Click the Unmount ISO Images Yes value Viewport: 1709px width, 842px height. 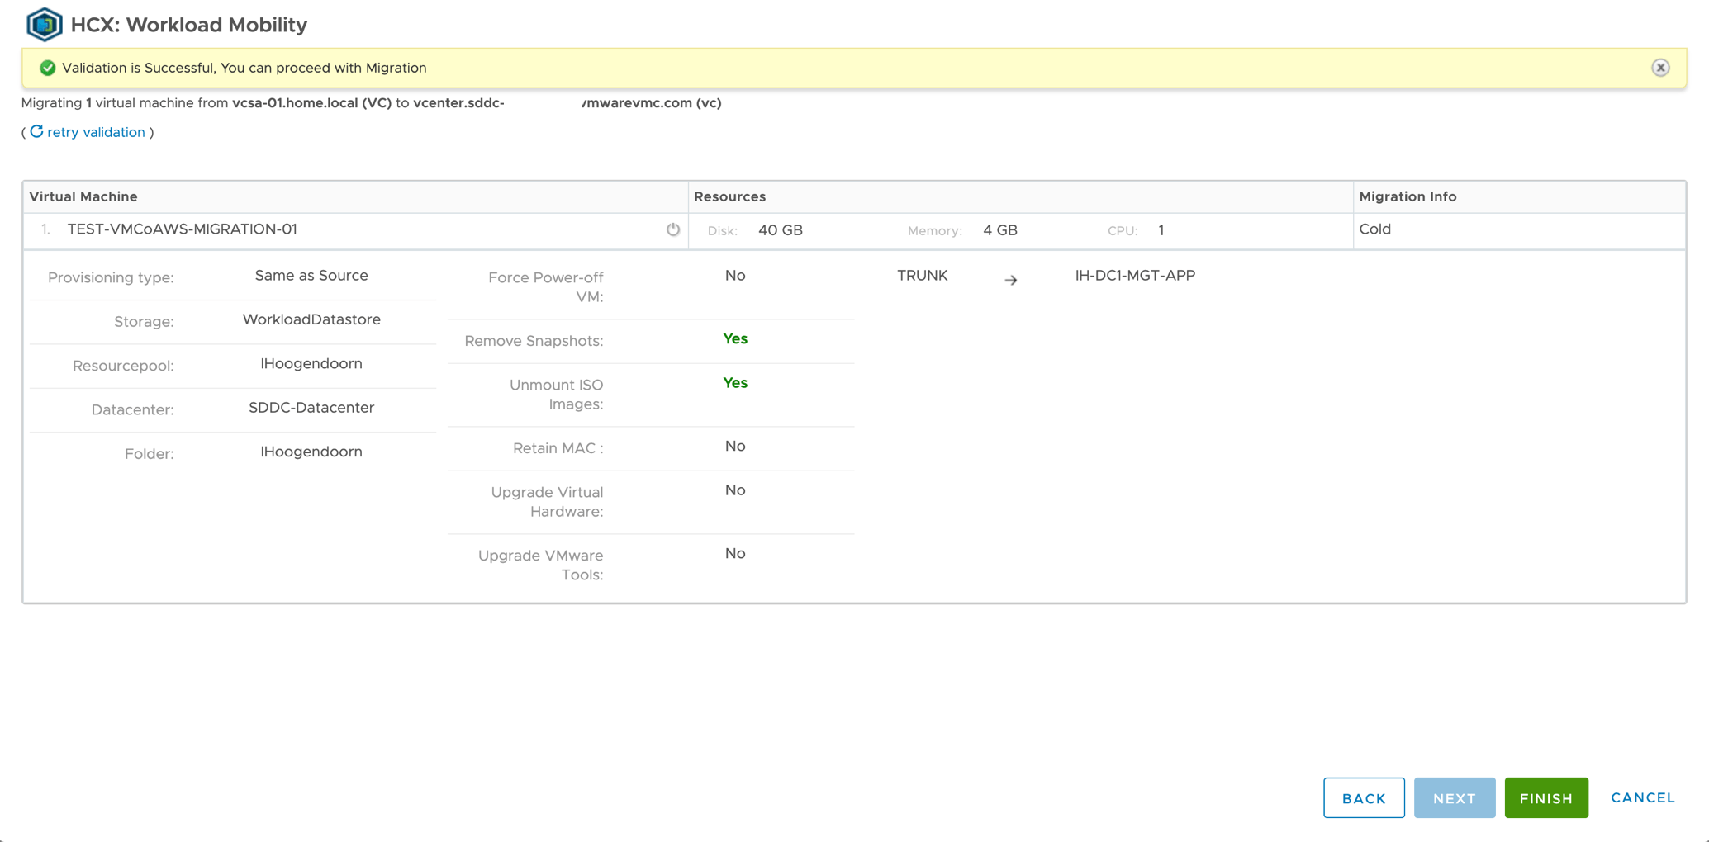pos(734,383)
